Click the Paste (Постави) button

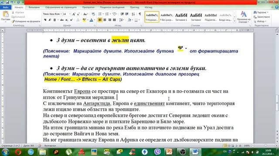click(x=6, y=16)
